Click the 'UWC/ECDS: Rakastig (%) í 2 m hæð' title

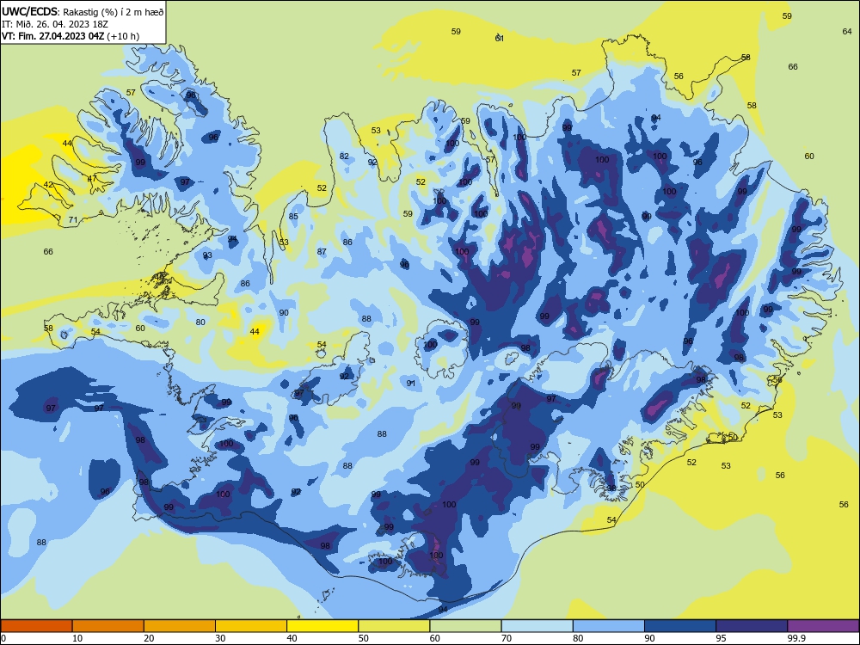(x=83, y=12)
